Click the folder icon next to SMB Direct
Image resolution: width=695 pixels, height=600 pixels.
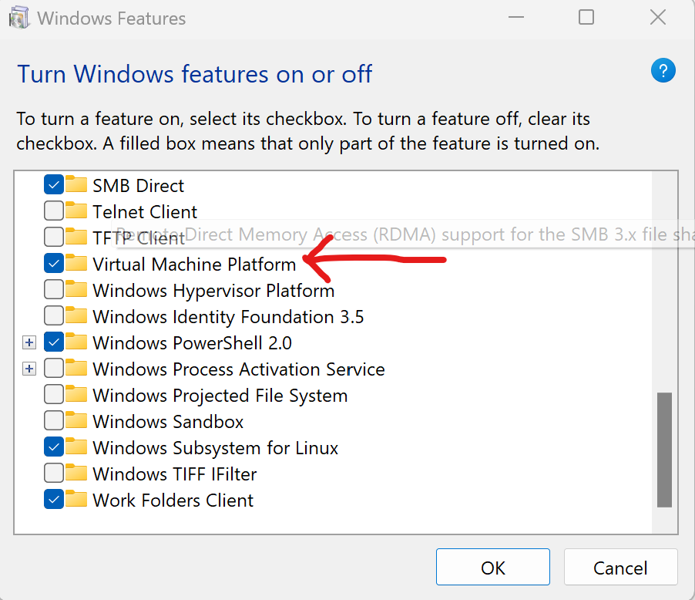pos(76,185)
